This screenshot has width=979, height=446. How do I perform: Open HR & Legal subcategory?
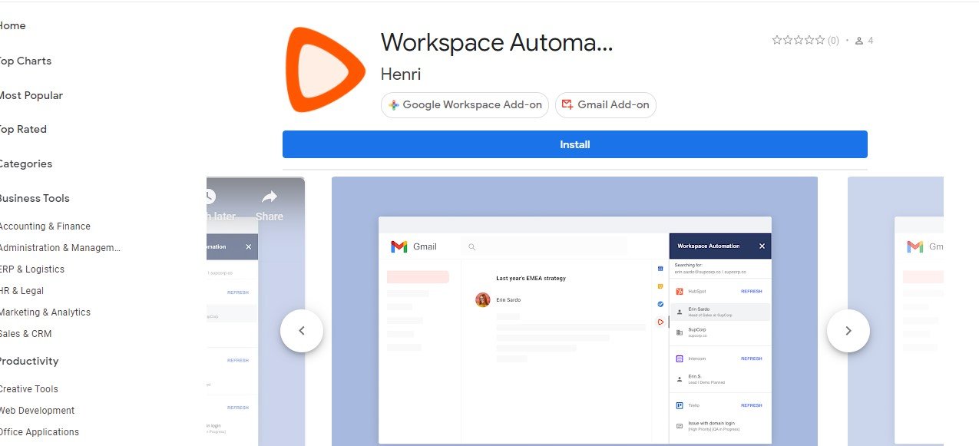(x=21, y=291)
